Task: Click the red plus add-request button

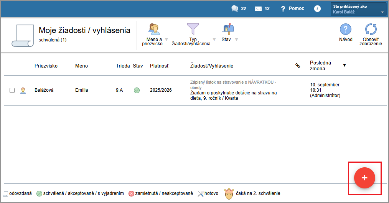Action: pos(364,178)
